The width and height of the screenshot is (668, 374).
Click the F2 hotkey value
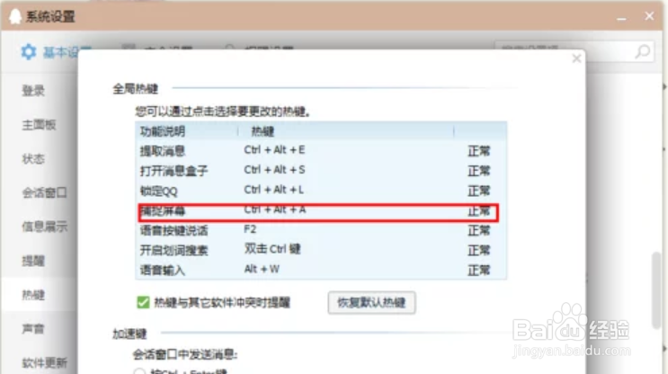coord(250,229)
